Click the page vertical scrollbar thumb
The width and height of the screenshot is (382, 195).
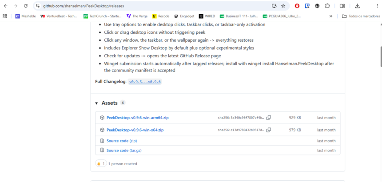(381, 56)
